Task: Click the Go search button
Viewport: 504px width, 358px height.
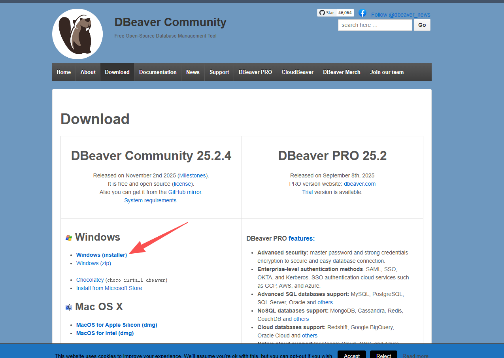Action: 422,25
